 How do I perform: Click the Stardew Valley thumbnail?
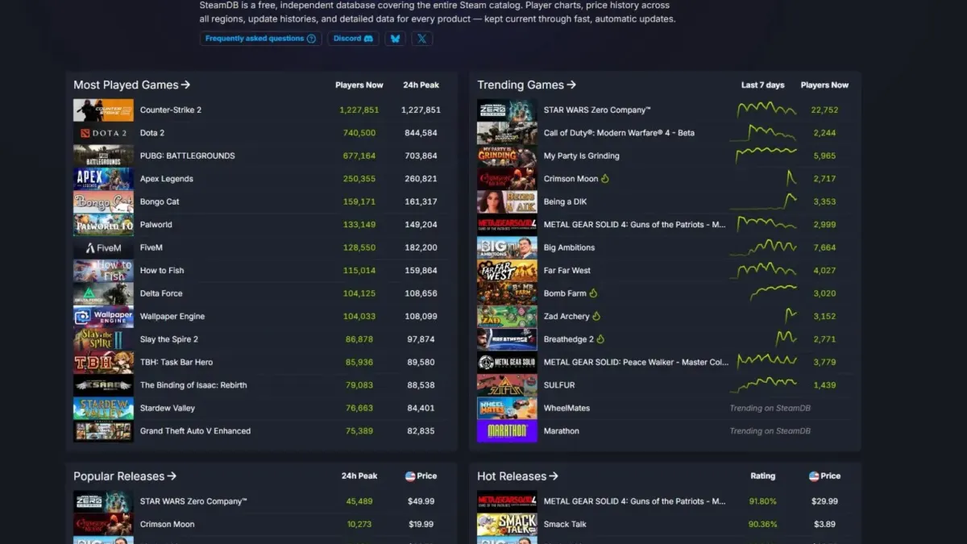(103, 409)
